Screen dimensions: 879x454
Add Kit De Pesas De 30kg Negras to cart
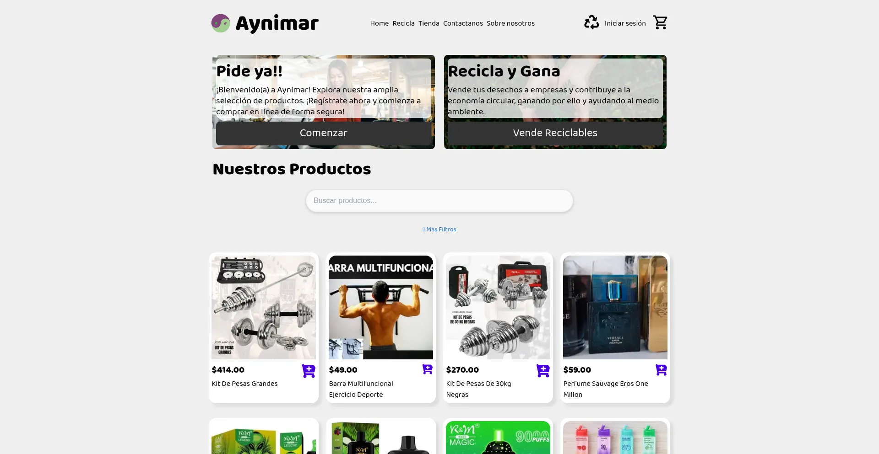pos(543,371)
